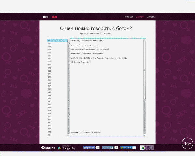Viewport: 195px width, 156px height.
Task: Choose dialog 193 from the archive list
Action: [x=57, y=98]
